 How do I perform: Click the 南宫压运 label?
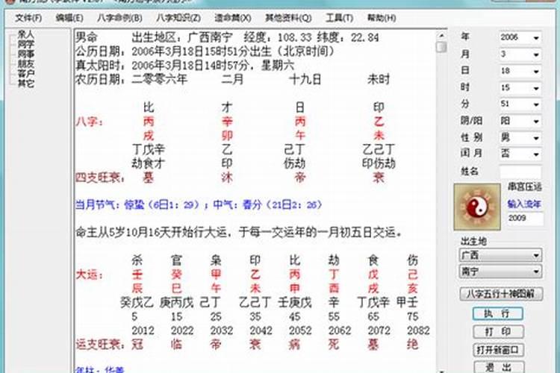click(x=525, y=186)
